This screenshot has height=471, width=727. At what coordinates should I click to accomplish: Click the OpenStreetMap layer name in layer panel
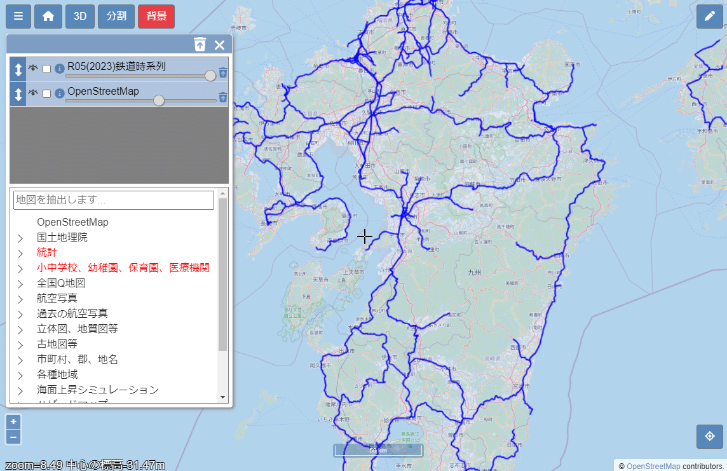pyautogui.click(x=103, y=92)
